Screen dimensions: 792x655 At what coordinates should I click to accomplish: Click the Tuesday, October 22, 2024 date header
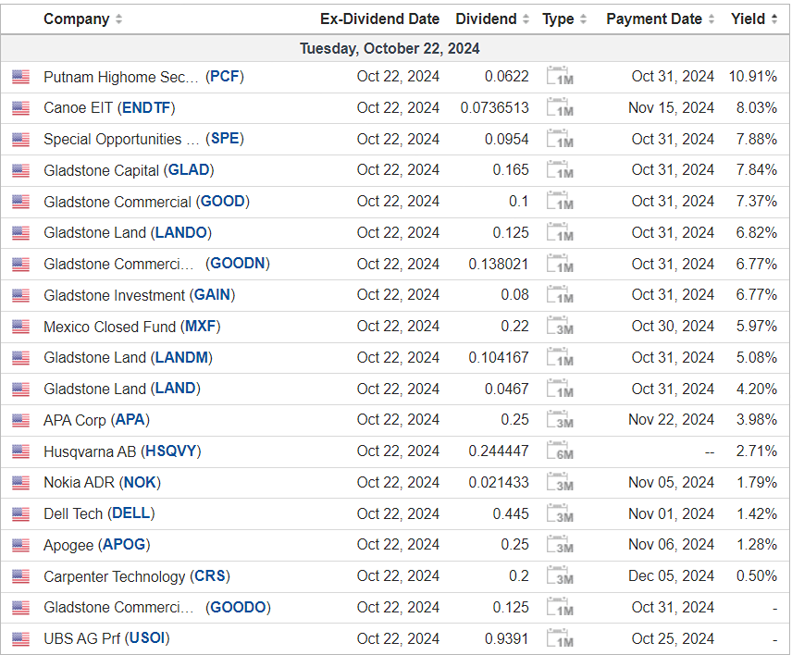pos(390,48)
